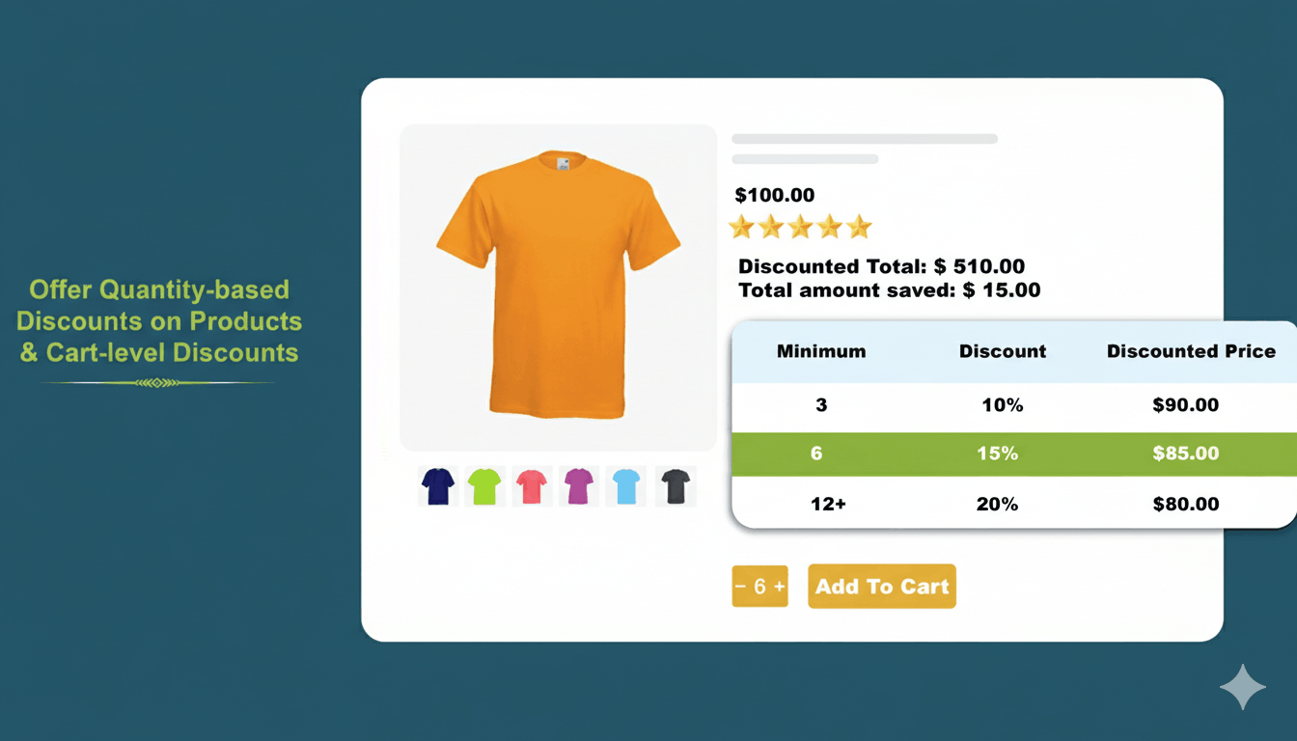Click the orange t-shirt product image
Screen dimensions: 1297x741
click(x=558, y=287)
